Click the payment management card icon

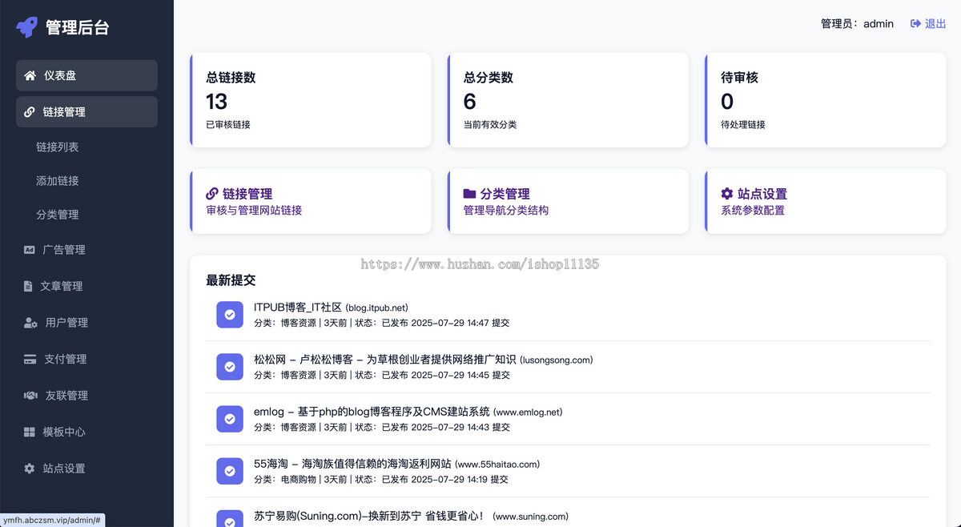point(30,359)
